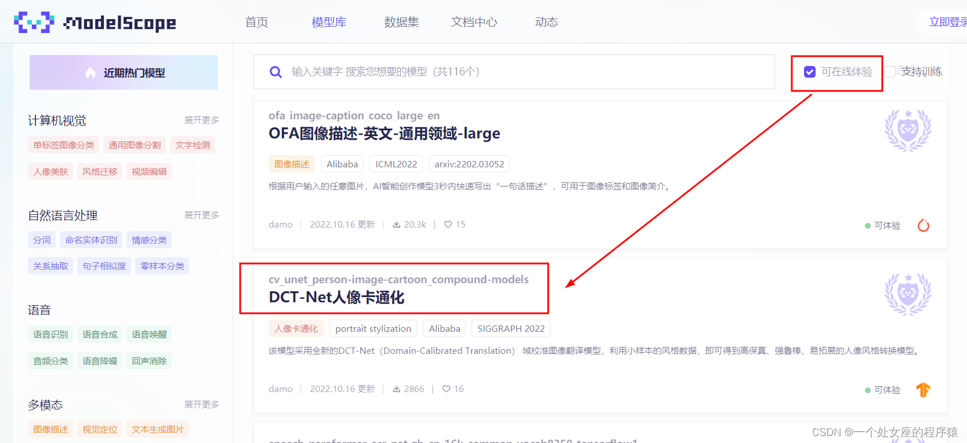Filter by 语音降噪 tag
This screenshot has width=967, height=443.
100,361
